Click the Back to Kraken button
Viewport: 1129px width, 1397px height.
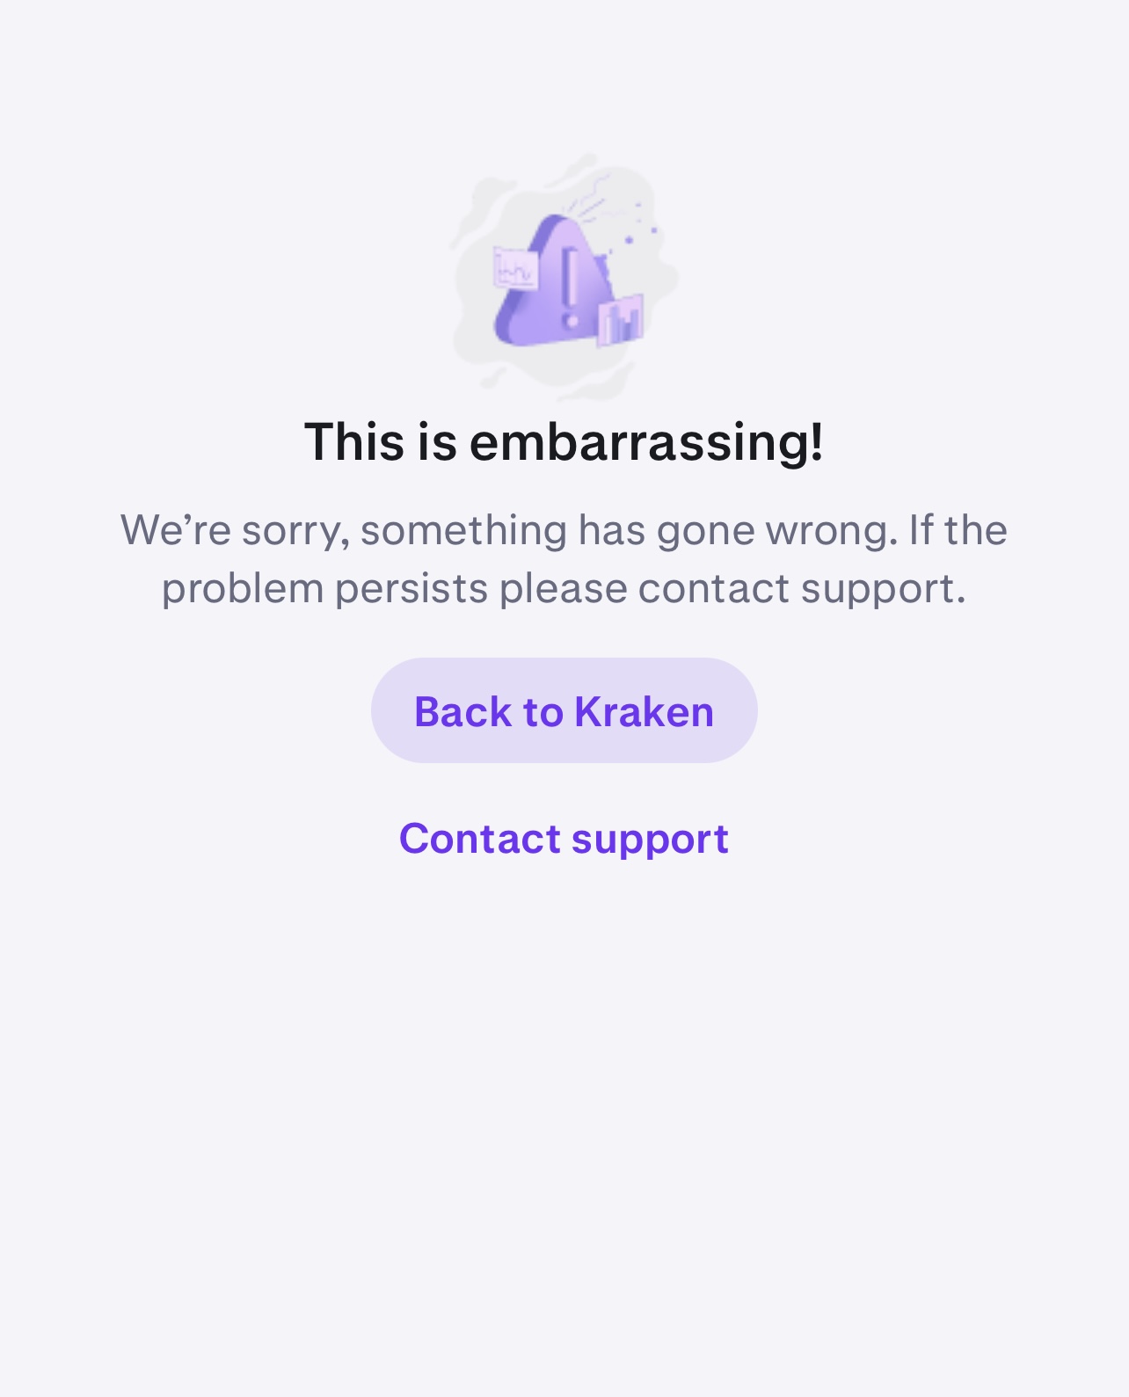(x=564, y=710)
